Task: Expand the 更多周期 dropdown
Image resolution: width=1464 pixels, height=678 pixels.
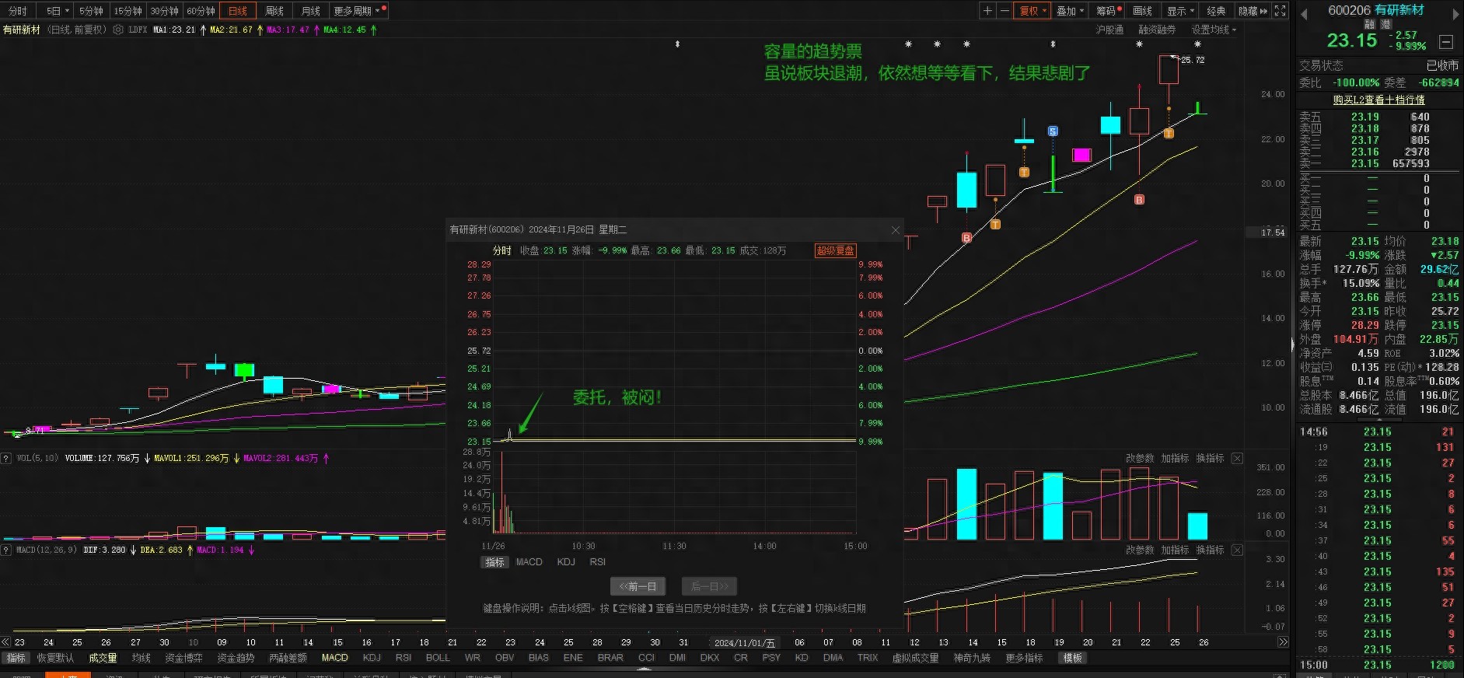Action: tap(357, 11)
